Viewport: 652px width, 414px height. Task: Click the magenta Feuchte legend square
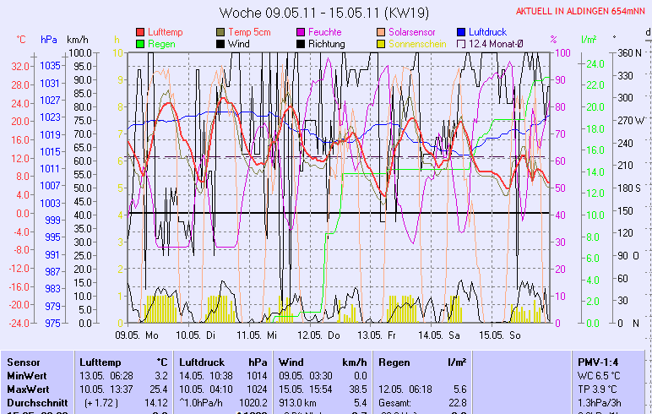(x=301, y=32)
